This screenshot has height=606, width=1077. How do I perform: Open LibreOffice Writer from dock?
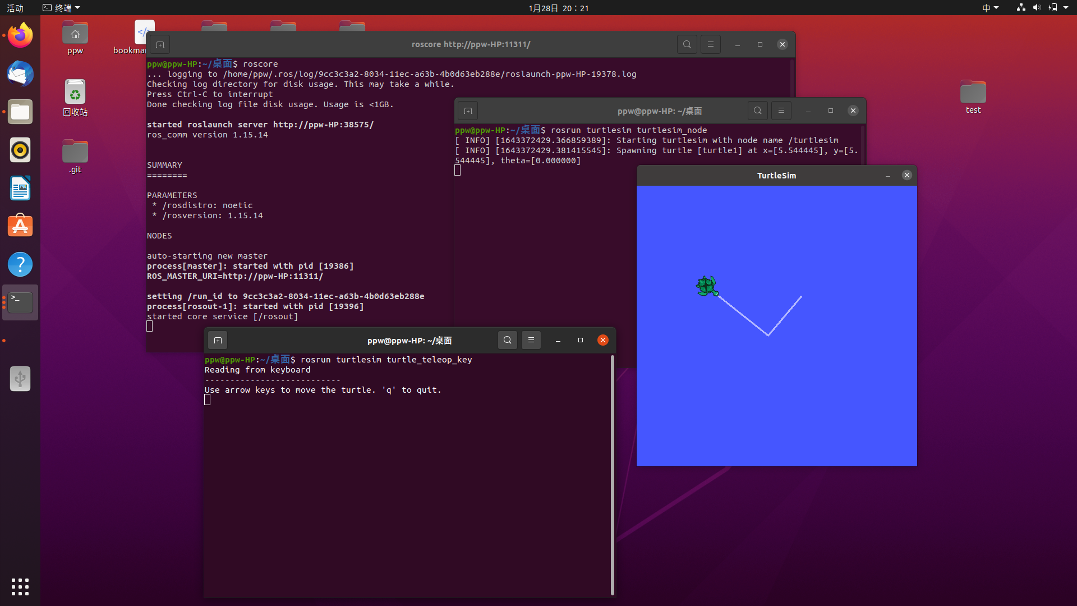tap(20, 189)
